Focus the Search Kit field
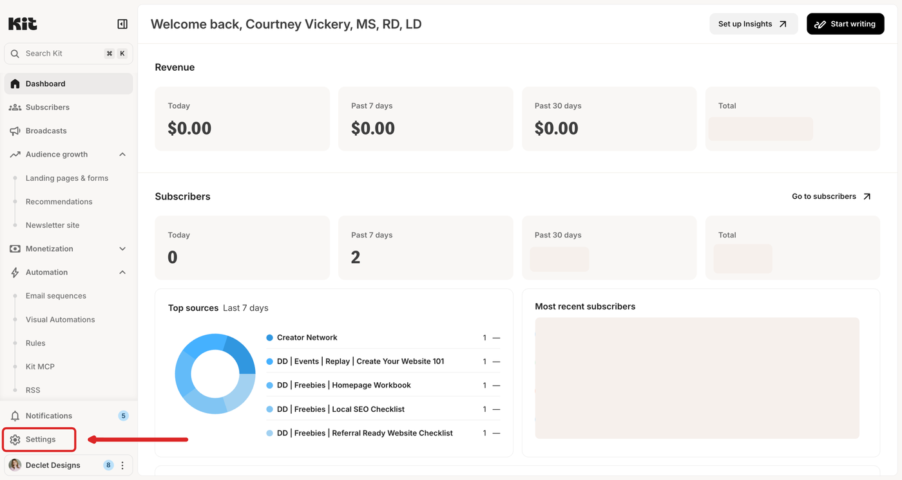This screenshot has height=480, width=902. tap(68, 53)
